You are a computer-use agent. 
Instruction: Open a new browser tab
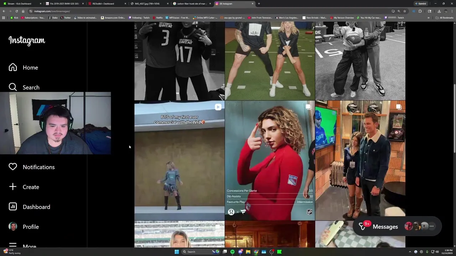(x=259, y=4)
